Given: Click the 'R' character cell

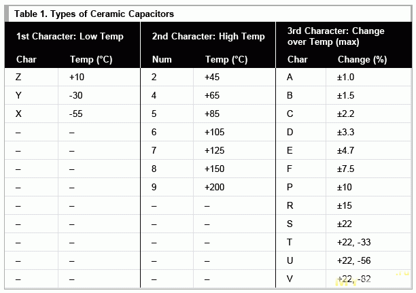Looking at the screenshot, I should (290, 206).
